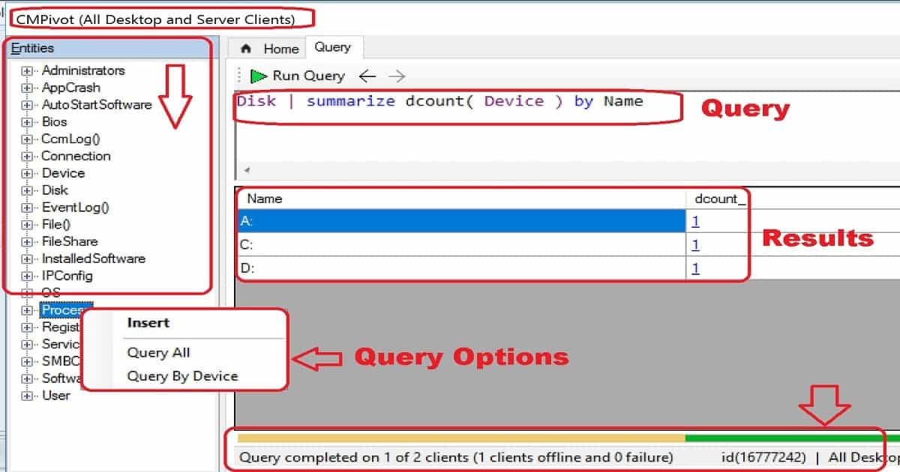Expand the Bios entity node

(x=28, y=121)
